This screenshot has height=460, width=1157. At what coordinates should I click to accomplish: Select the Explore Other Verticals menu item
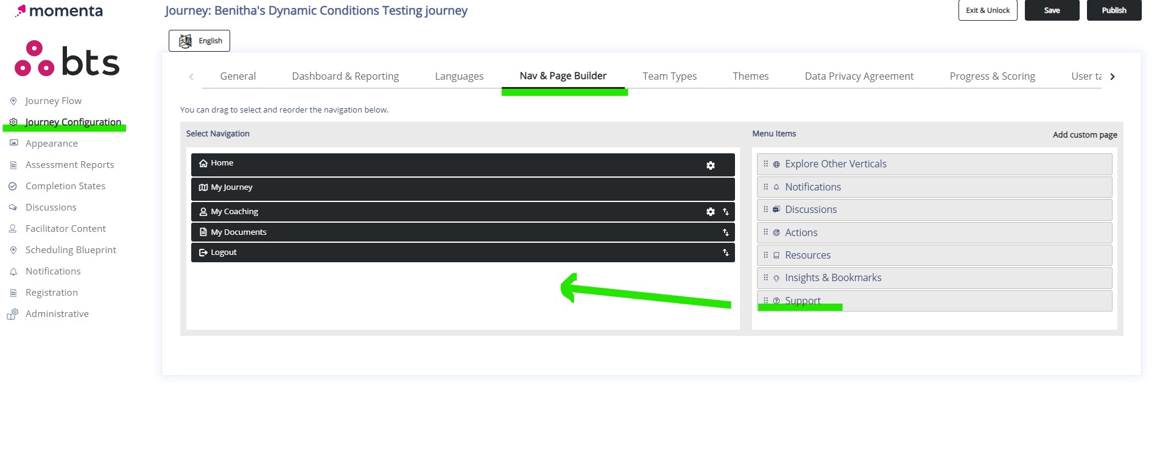(x=934, y=164)
